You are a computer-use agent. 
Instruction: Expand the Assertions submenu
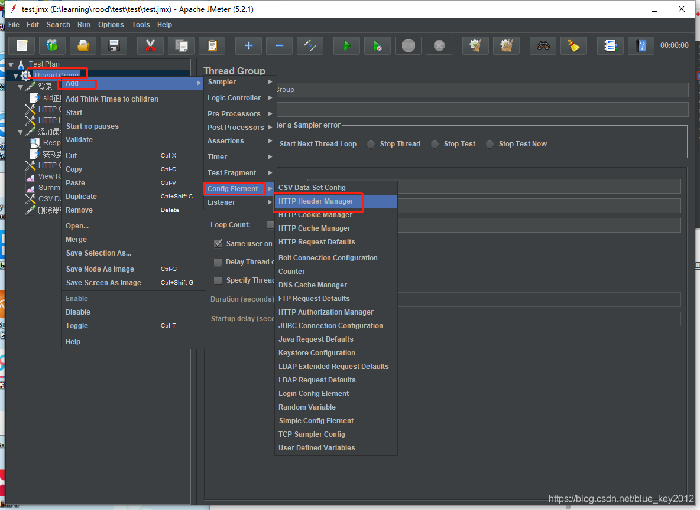tap(240, 141)
